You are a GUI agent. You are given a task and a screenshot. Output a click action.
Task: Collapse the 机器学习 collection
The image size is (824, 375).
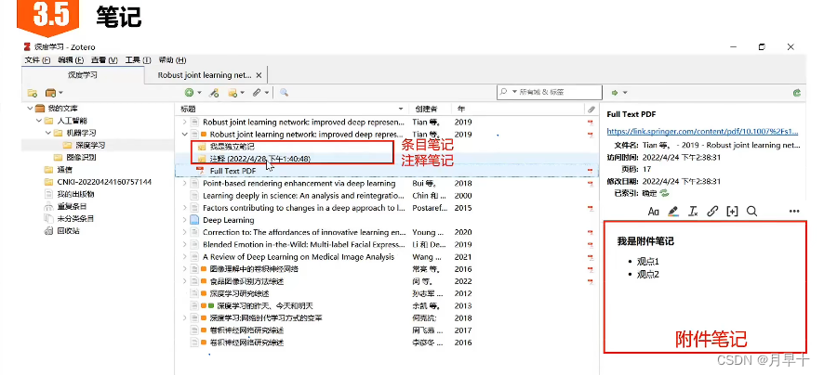pos(47,134)
